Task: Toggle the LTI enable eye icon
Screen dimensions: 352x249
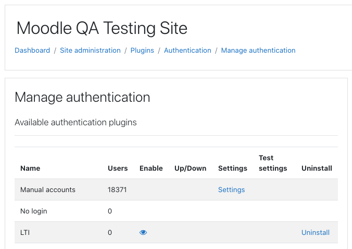Action: [x=143, y=232]
